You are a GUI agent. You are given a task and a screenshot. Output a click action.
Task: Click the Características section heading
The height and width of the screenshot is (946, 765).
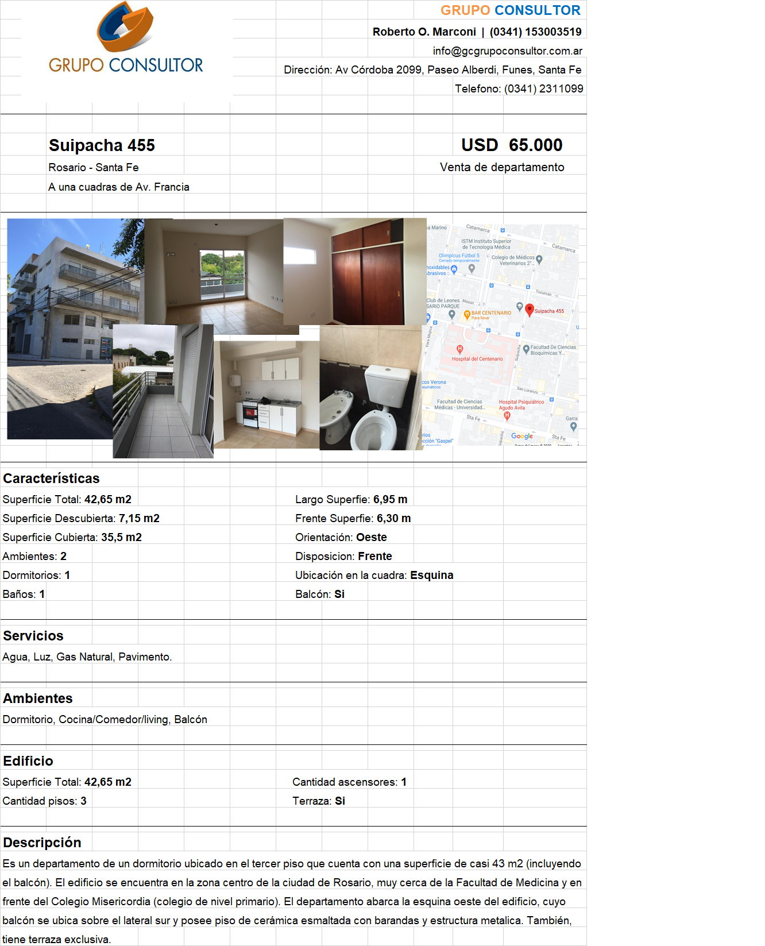[51, 478]
